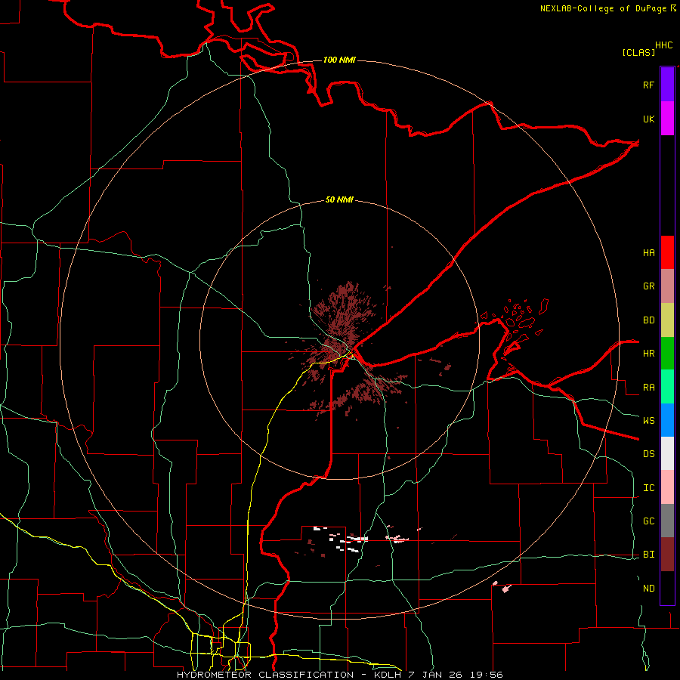Click the red HA color swatch
This screenshot has width=680, height=680.
pos(667,252)
